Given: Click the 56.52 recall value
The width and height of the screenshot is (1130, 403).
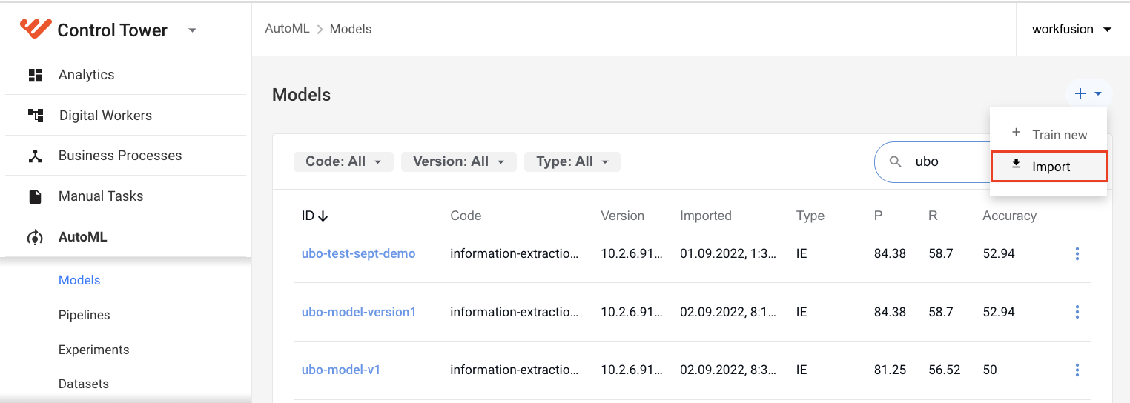Looking at the screenshot, I should 945,370.
